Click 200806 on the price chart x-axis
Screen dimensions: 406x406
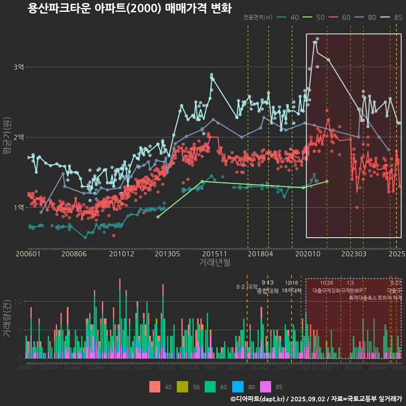(74, 254)
